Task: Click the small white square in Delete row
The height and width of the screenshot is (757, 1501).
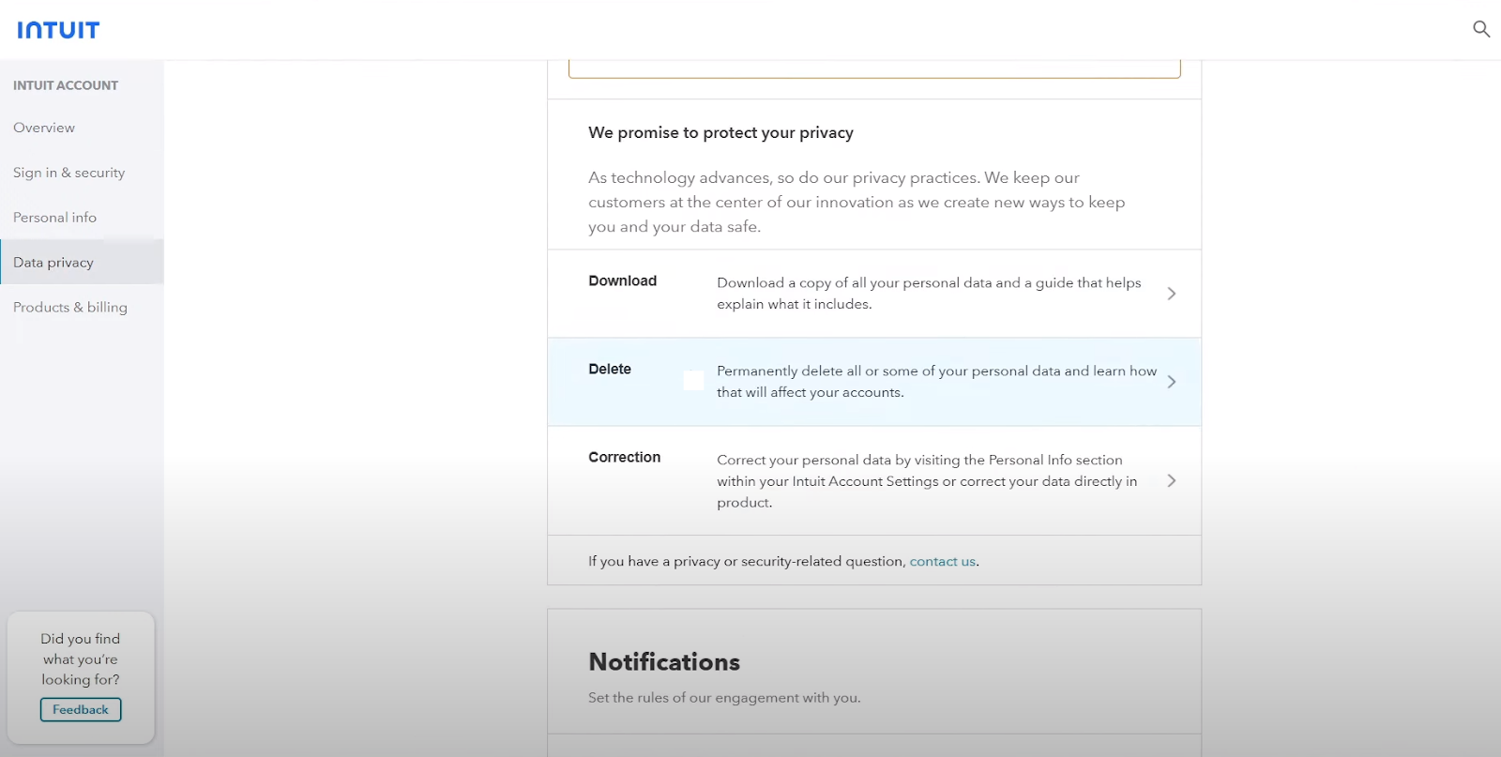Action: coord(693,380)
